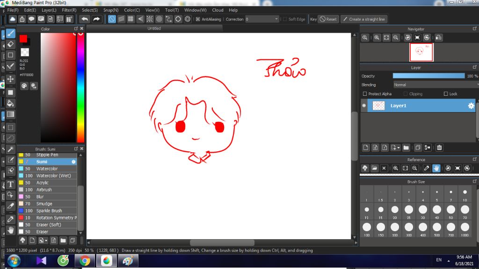Viewport: 479px width, 269px height.
Task: Toggle parallel snap icon
Action: pyautogui.click(x=121, y=19)
